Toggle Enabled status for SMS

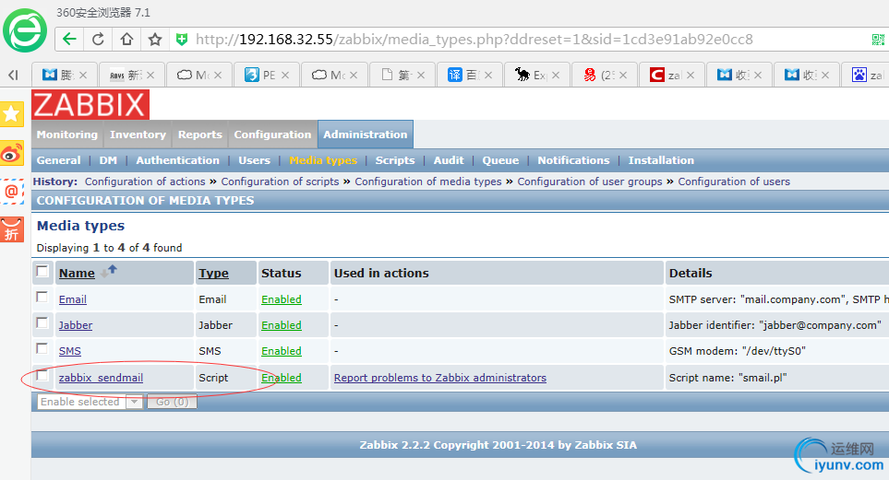point(282,351)
